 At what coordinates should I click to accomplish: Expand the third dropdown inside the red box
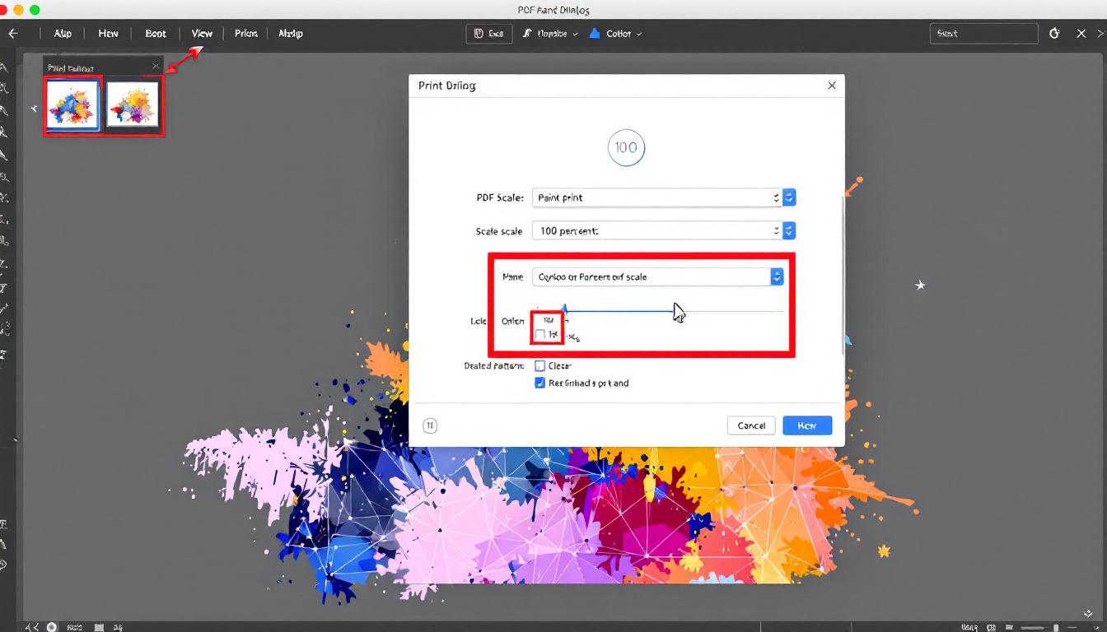(776, 277)
